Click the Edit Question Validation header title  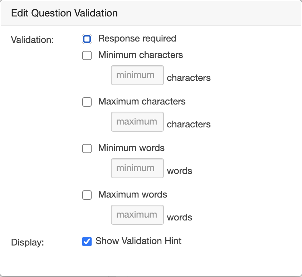click(x=64, y=13)
